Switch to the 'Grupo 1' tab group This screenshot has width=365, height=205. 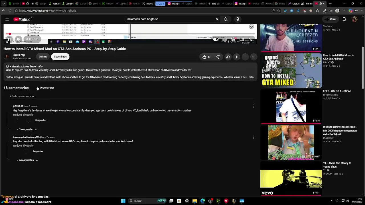(160, 4)
